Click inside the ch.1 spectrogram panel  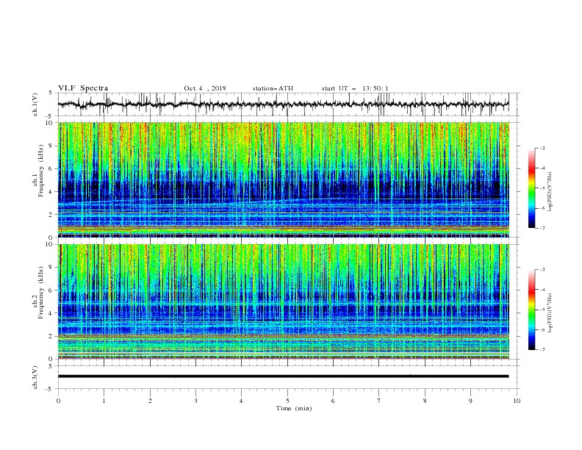coord(284,179)
